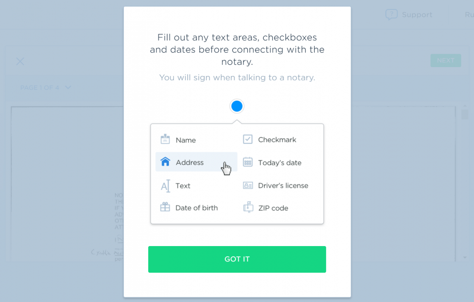Click the GOT IT button

pos(237,259)
